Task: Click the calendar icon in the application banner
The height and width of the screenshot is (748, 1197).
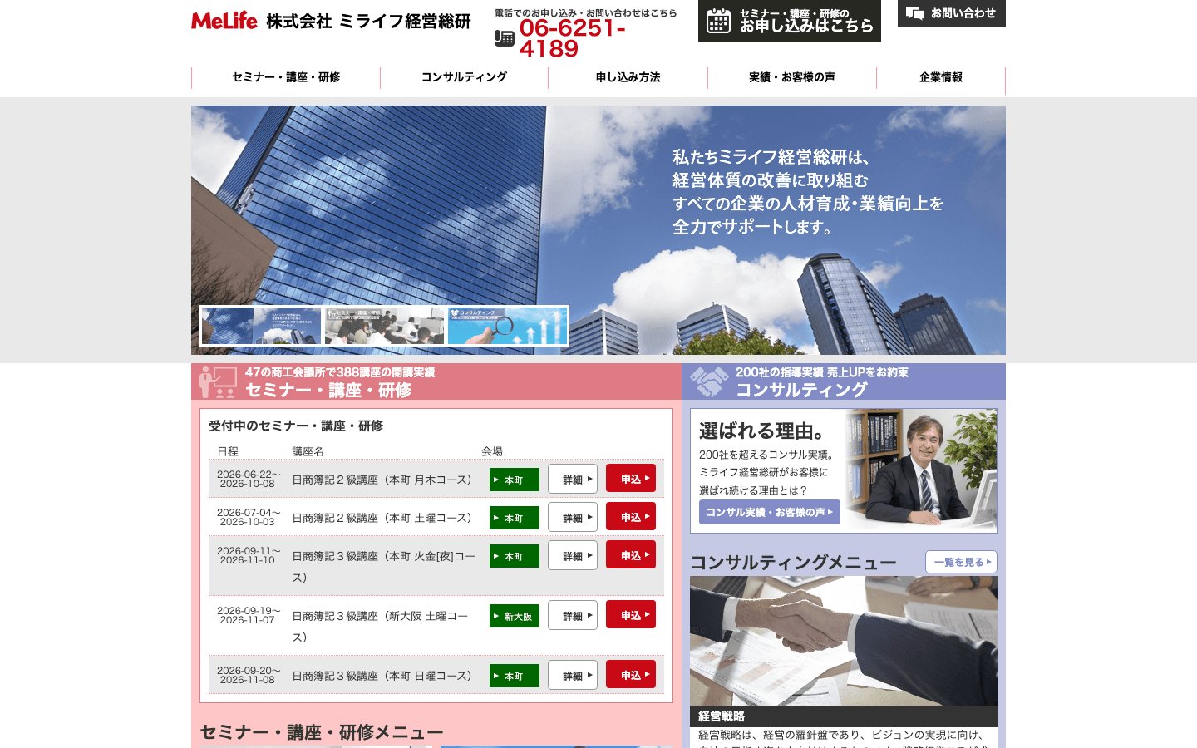Action: (x=718, y=22)
